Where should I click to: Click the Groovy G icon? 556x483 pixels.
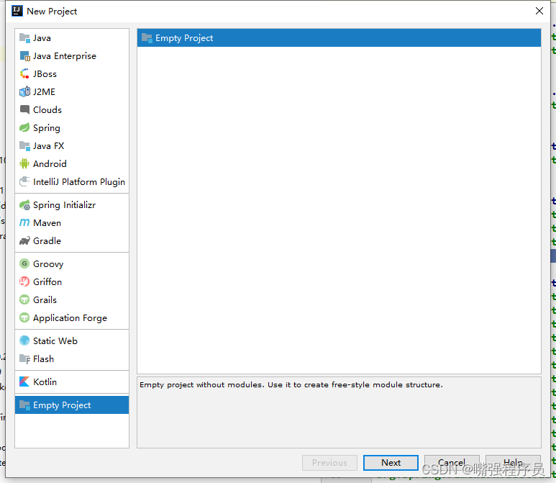click(x=24, y=263)
